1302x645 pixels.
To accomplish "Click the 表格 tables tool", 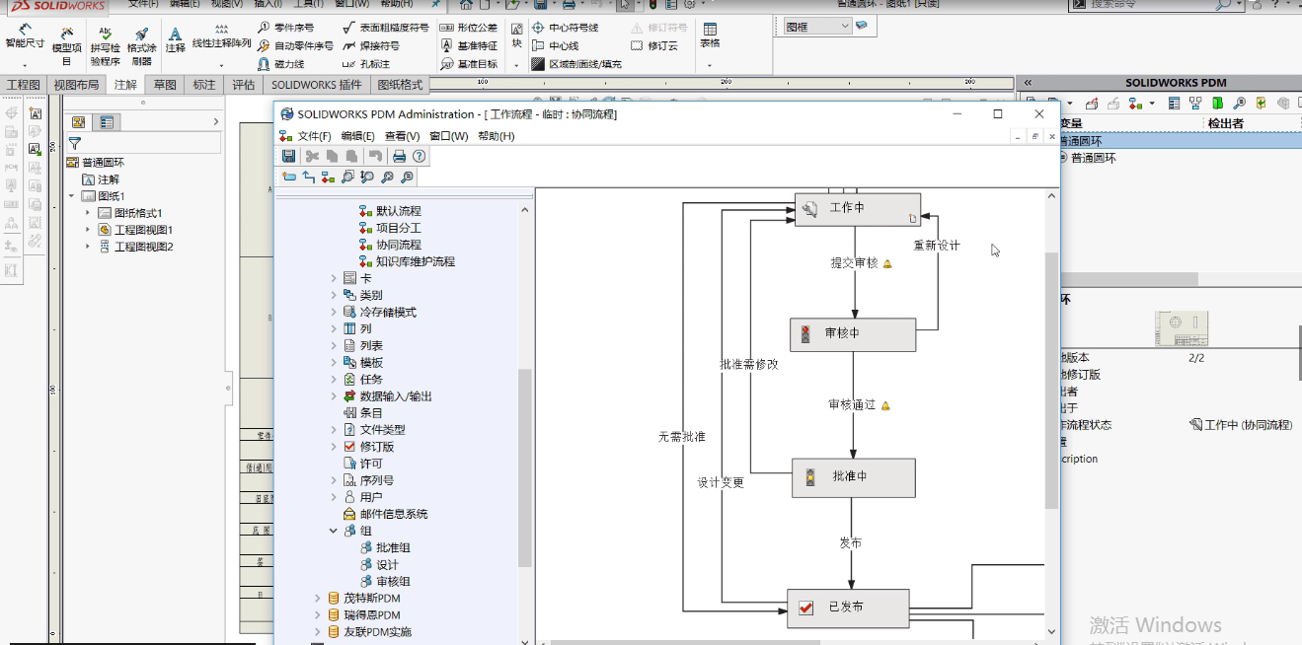I will 710,36.
